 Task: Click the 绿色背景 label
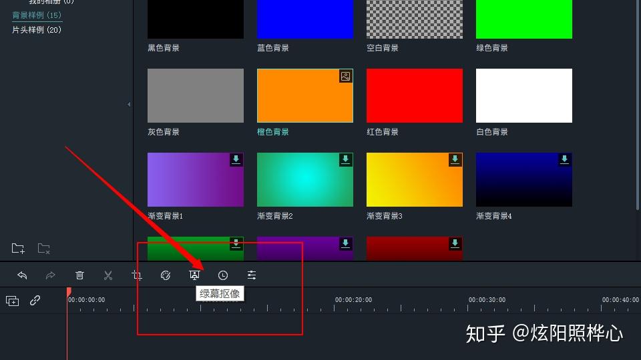492,48
